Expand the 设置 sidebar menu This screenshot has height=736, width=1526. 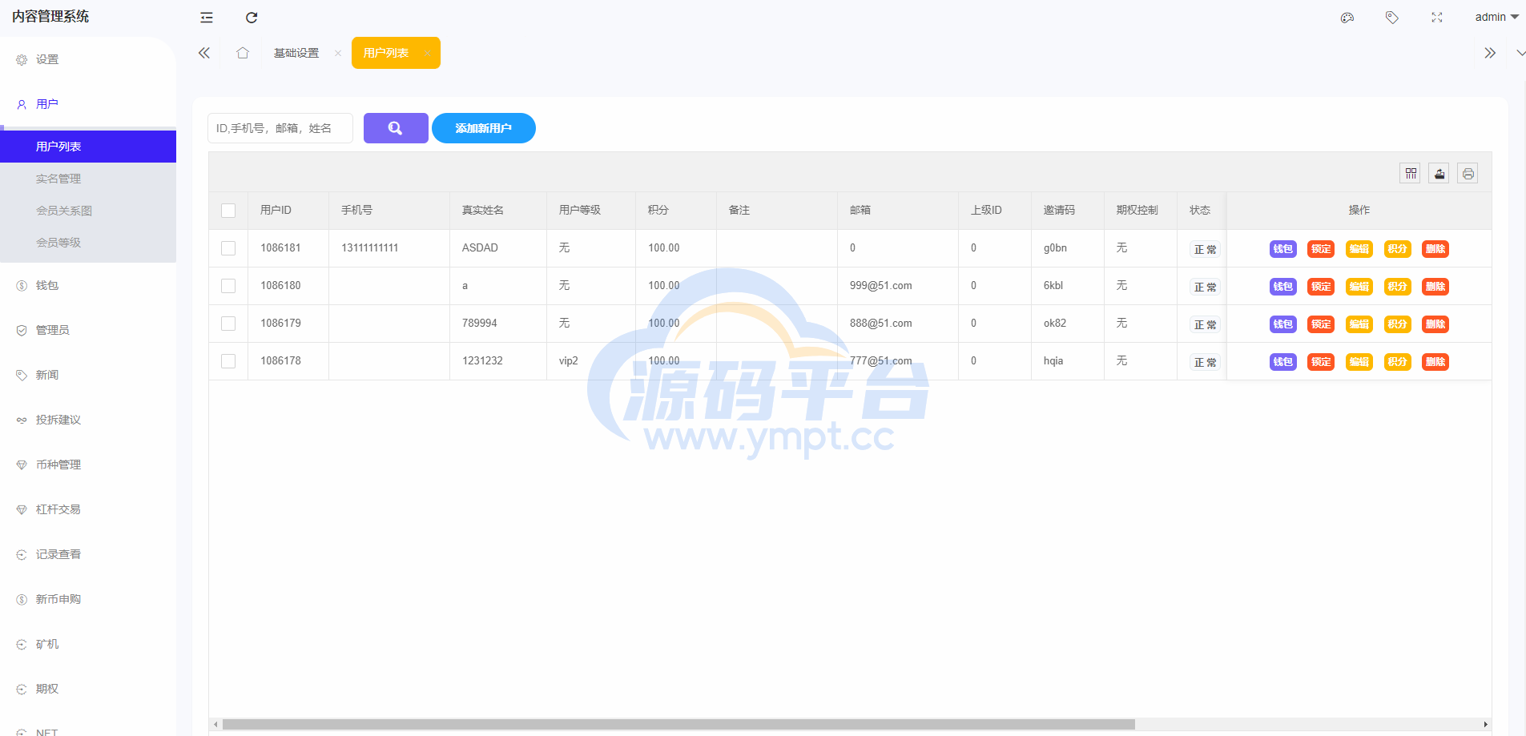click(88, 59)
